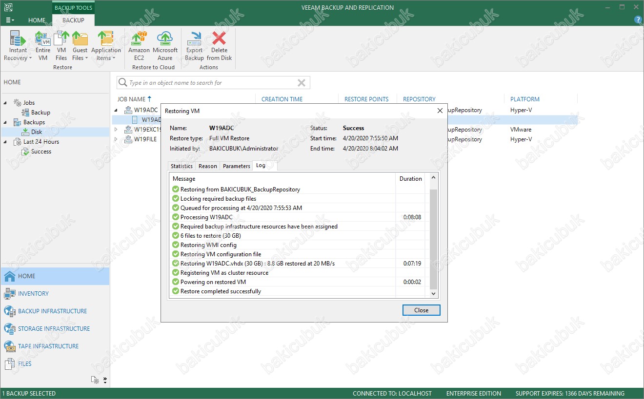Sort by CREATION TIME column
Viewport: 644px width, 399px height.
[x=282, y=99]
